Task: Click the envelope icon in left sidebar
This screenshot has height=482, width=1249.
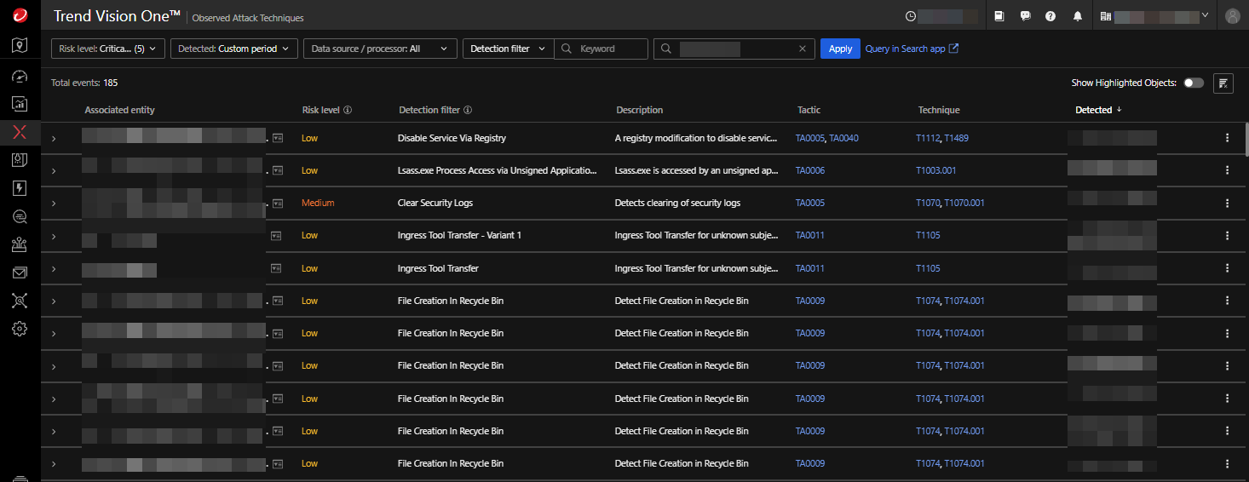Action: [x=20, y=273]
